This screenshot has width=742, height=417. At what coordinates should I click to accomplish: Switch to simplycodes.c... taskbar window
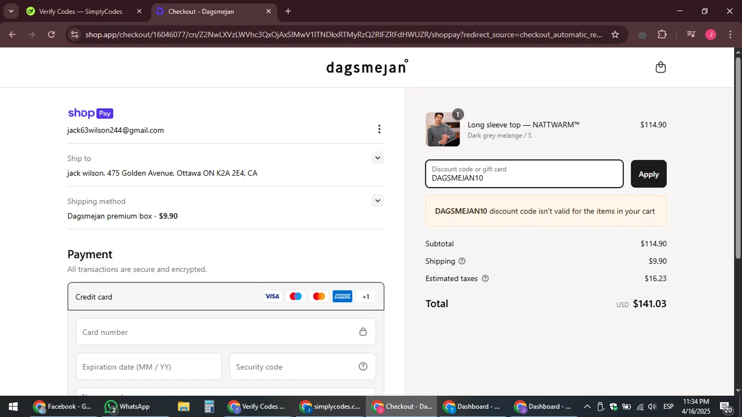(x=330, y=407)
